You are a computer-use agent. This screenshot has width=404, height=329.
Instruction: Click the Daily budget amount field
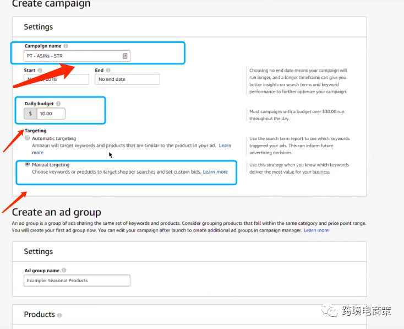51,114
